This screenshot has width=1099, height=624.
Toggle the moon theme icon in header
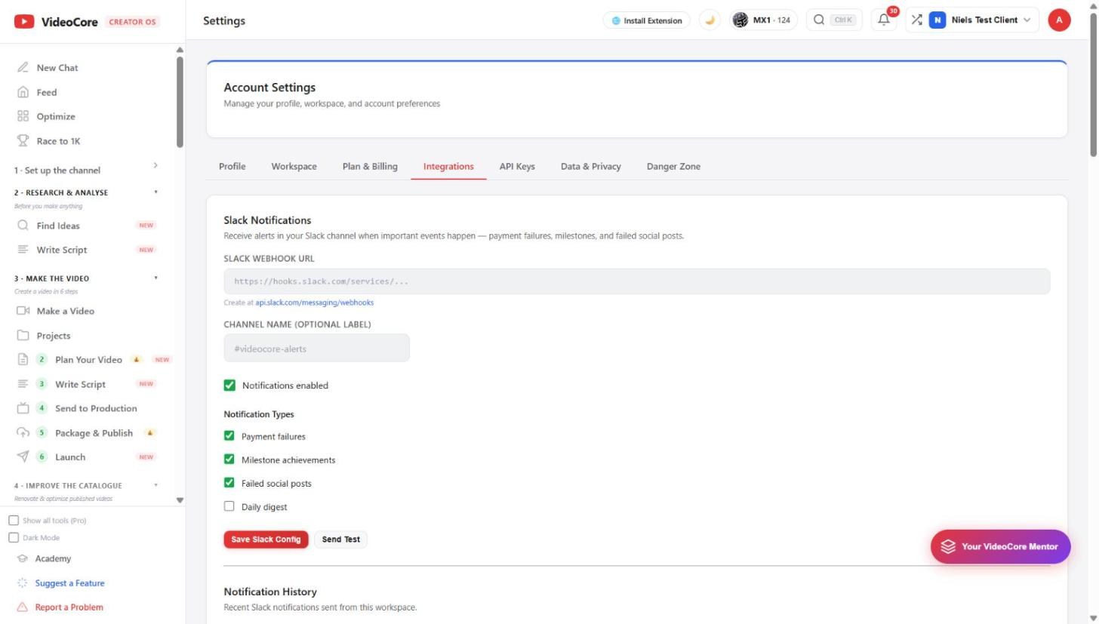click(x=710, y=20)
